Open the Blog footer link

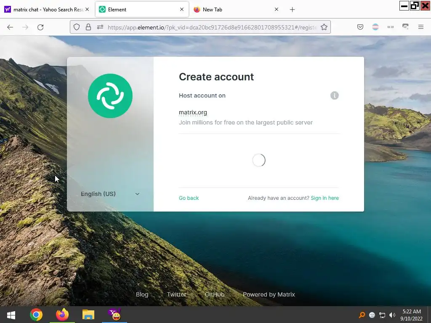click(142, 294)
